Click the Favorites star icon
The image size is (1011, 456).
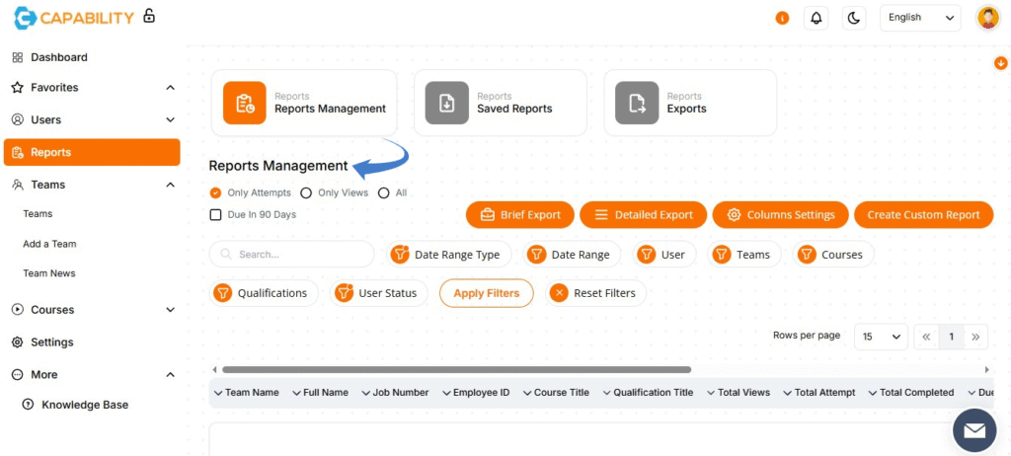click(x=18, y=87)
